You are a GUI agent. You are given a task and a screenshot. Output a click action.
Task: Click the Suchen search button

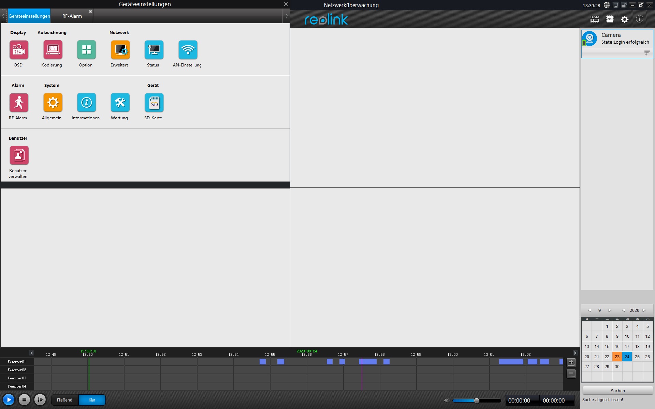(x=617, y=391)
